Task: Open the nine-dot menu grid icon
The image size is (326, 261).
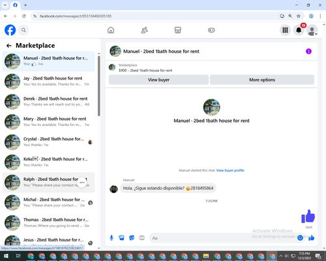Action: click(x=285, y=30)
